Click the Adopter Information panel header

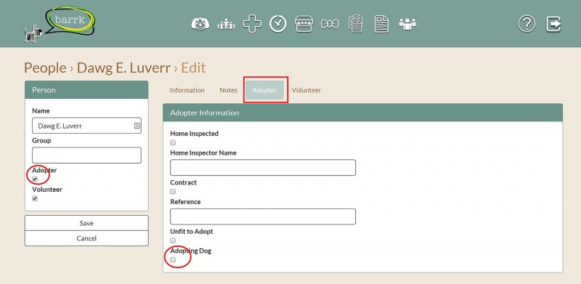(x=362, y=113)
